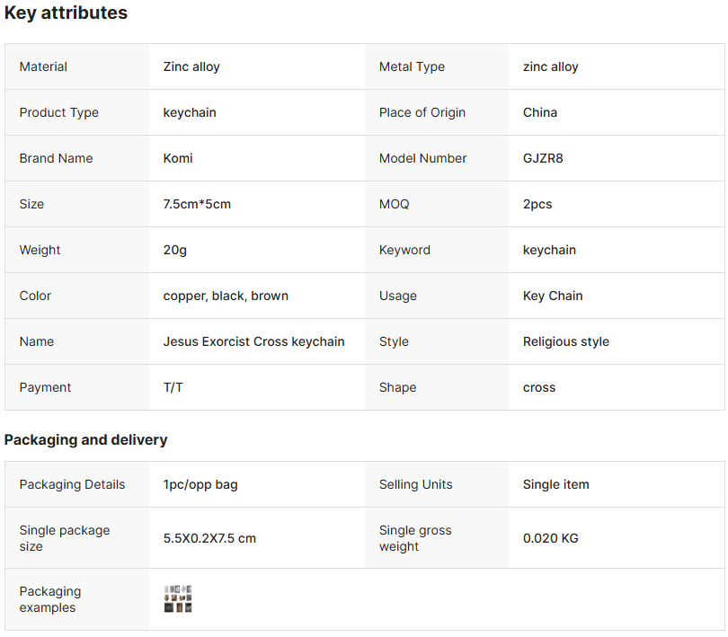Image resolution: width=728 pixels, height=637 pixels.
Task: Select the T/T payment value
Action: 173,387
